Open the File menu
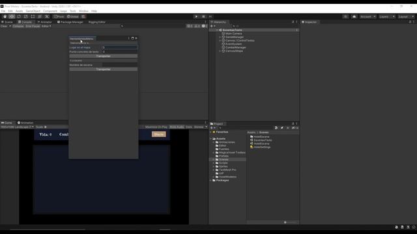The width and height of the screenshot is (417, 234). 3,11
